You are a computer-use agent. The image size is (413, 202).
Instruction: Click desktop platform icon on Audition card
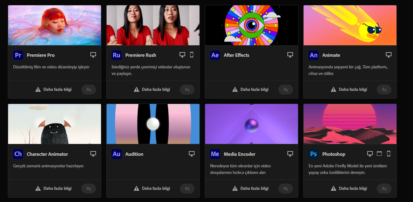pos(192,154)
